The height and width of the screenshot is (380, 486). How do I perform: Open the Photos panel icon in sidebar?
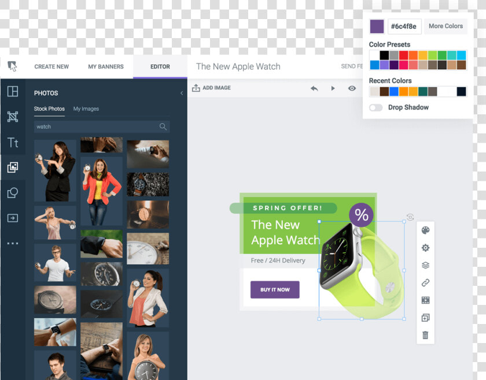(x=13, y=167)
